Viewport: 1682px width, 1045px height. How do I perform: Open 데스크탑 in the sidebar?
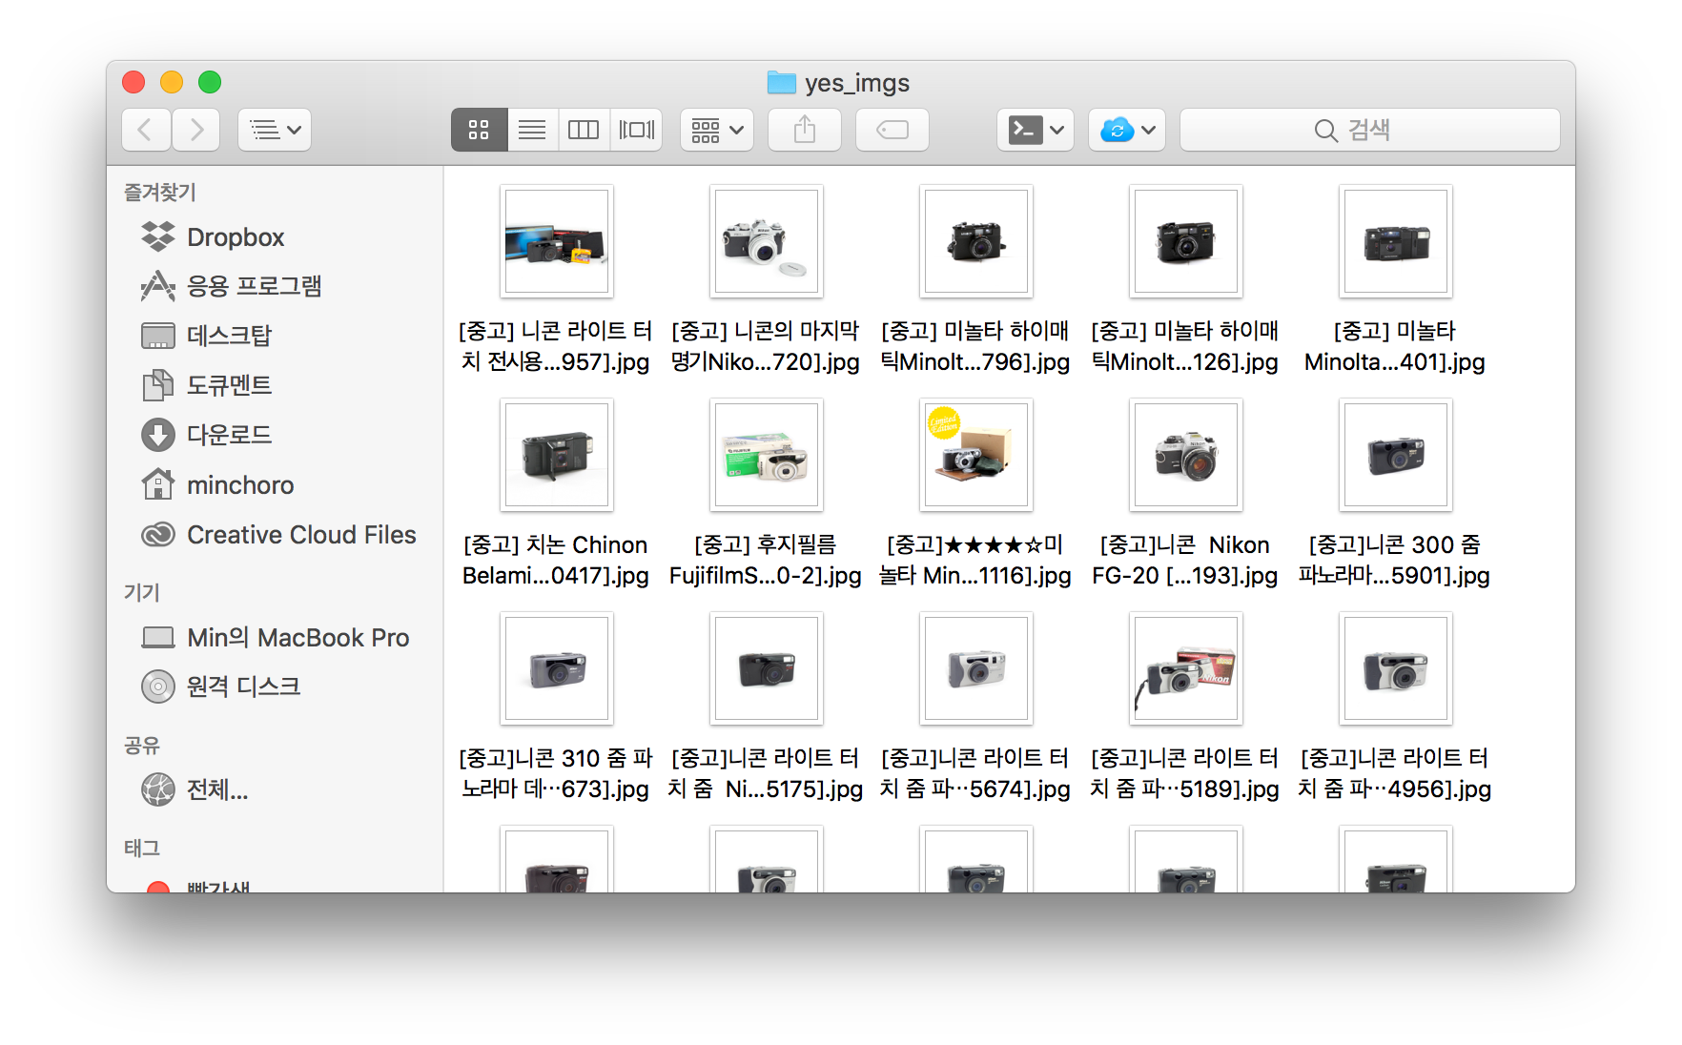275,336
